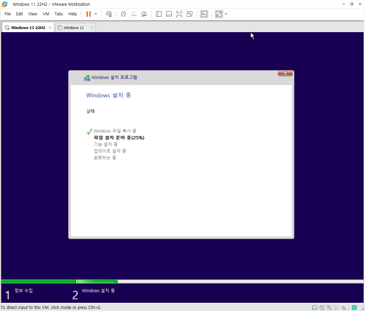Toggle the library sidebar panel
The image size is (365, 311).
tap(158, 14)
